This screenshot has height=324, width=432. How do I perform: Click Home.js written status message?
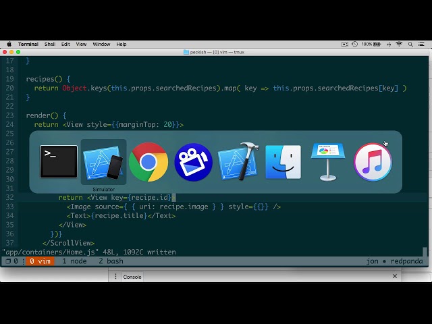click(89, 252)
